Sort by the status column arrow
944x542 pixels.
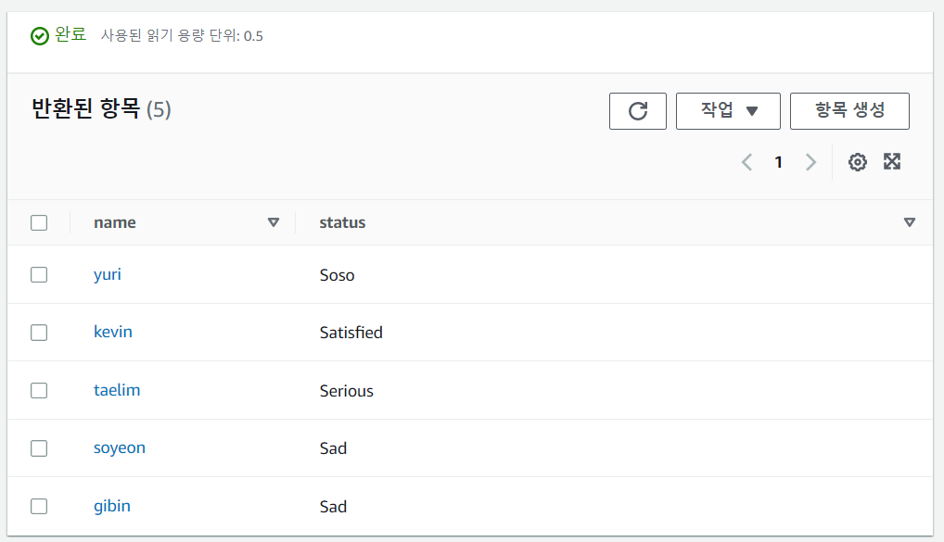[x=909, y=222]
